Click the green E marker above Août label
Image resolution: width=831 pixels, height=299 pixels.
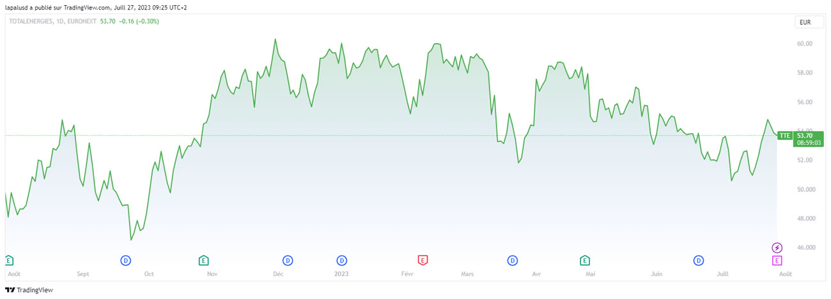pyautogui.click(x=9, y=260)
